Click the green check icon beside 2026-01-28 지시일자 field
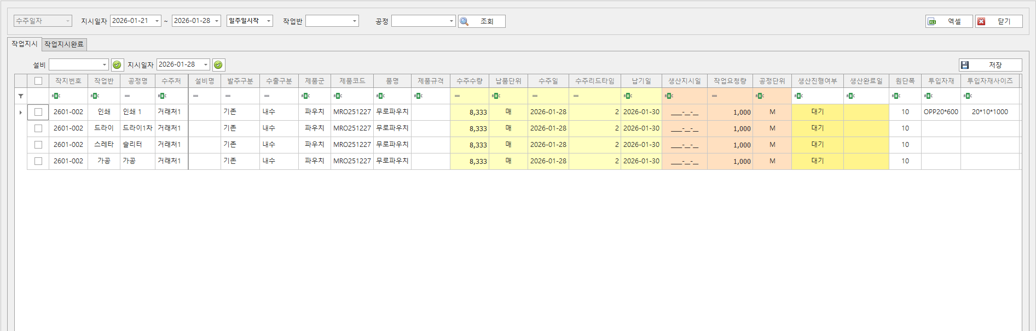 point(218,65)
